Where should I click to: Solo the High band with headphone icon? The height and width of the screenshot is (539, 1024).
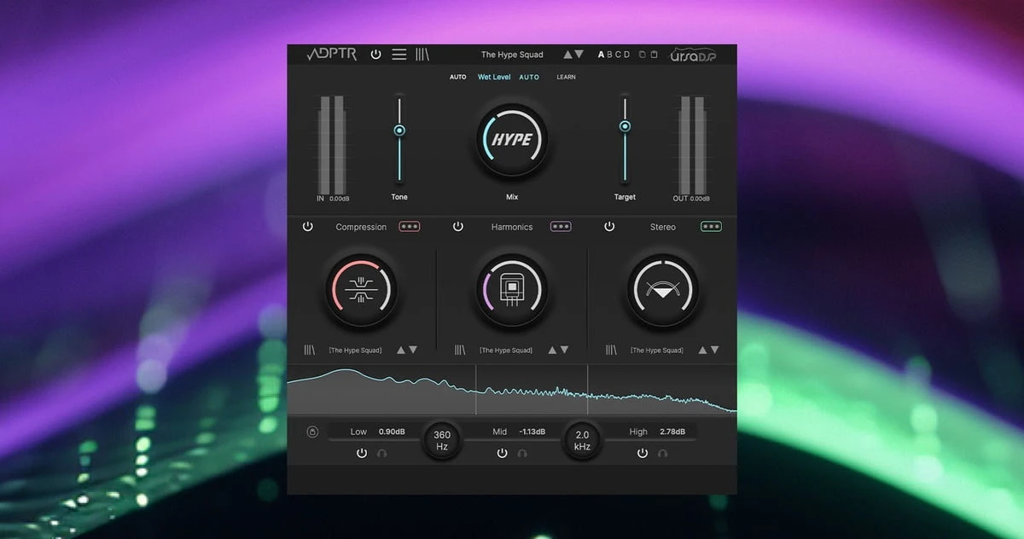point(662,454)
